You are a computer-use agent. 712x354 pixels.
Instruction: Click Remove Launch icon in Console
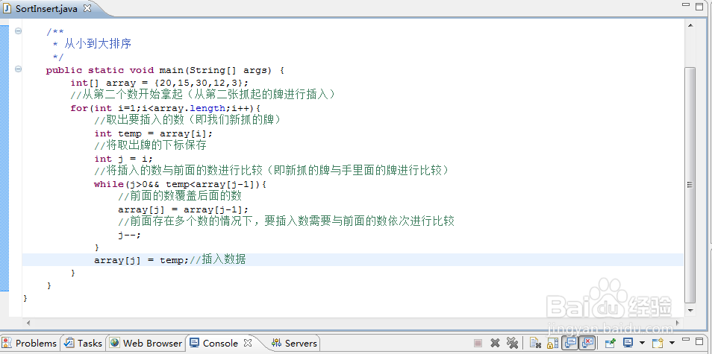[x=496, y=343]
